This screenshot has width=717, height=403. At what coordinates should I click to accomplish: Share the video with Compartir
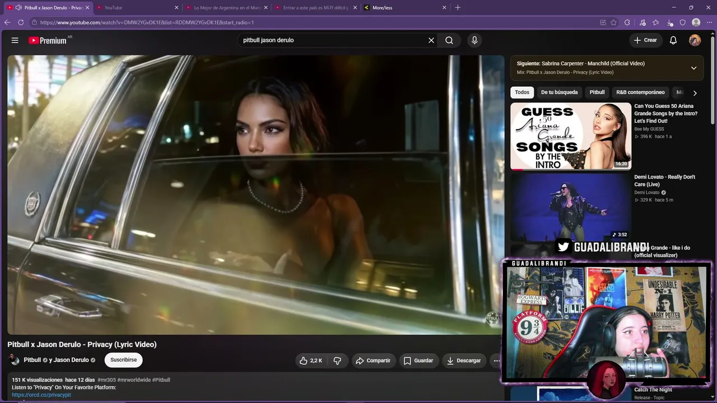pos(373,360)
